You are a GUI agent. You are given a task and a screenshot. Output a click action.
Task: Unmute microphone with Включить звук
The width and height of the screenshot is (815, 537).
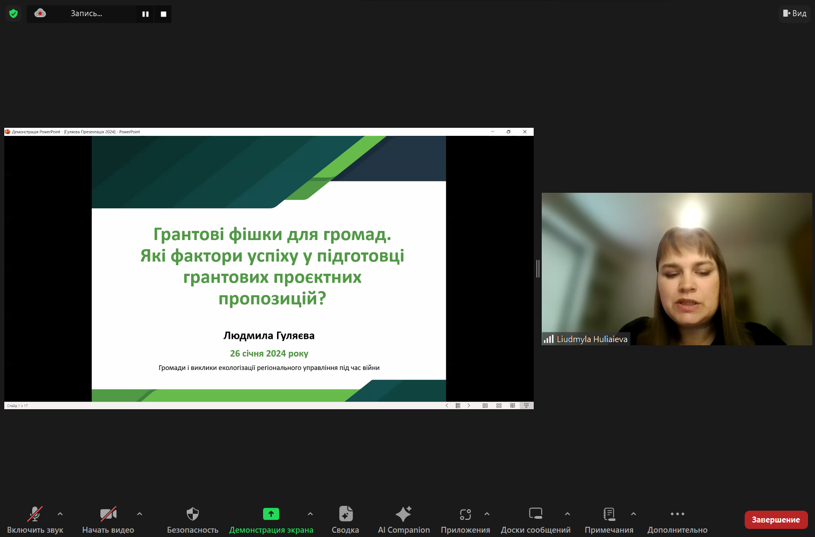(x=35, y=514)
